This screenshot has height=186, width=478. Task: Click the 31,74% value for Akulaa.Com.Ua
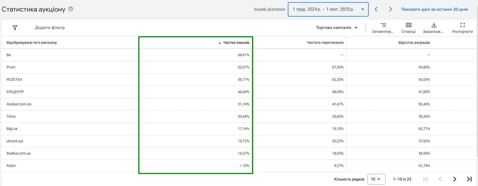tap(244, 104)
